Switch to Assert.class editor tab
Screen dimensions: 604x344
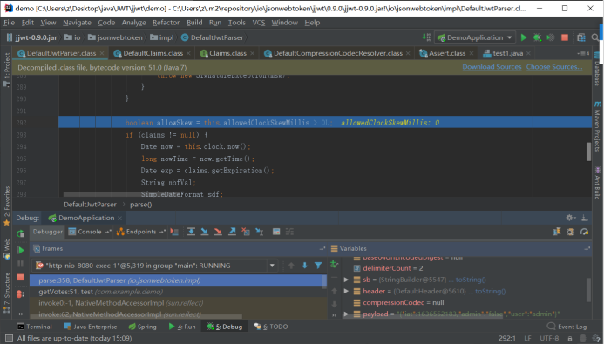(x=447, y=53)
